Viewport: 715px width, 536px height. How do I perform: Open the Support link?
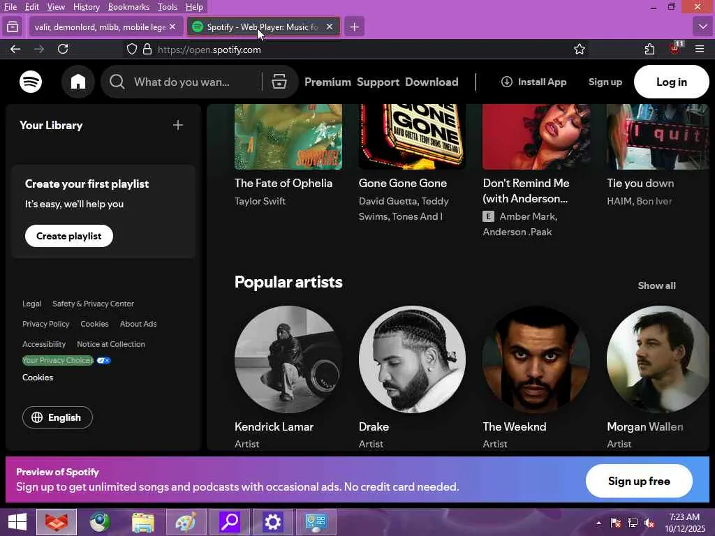pos(378,82)
